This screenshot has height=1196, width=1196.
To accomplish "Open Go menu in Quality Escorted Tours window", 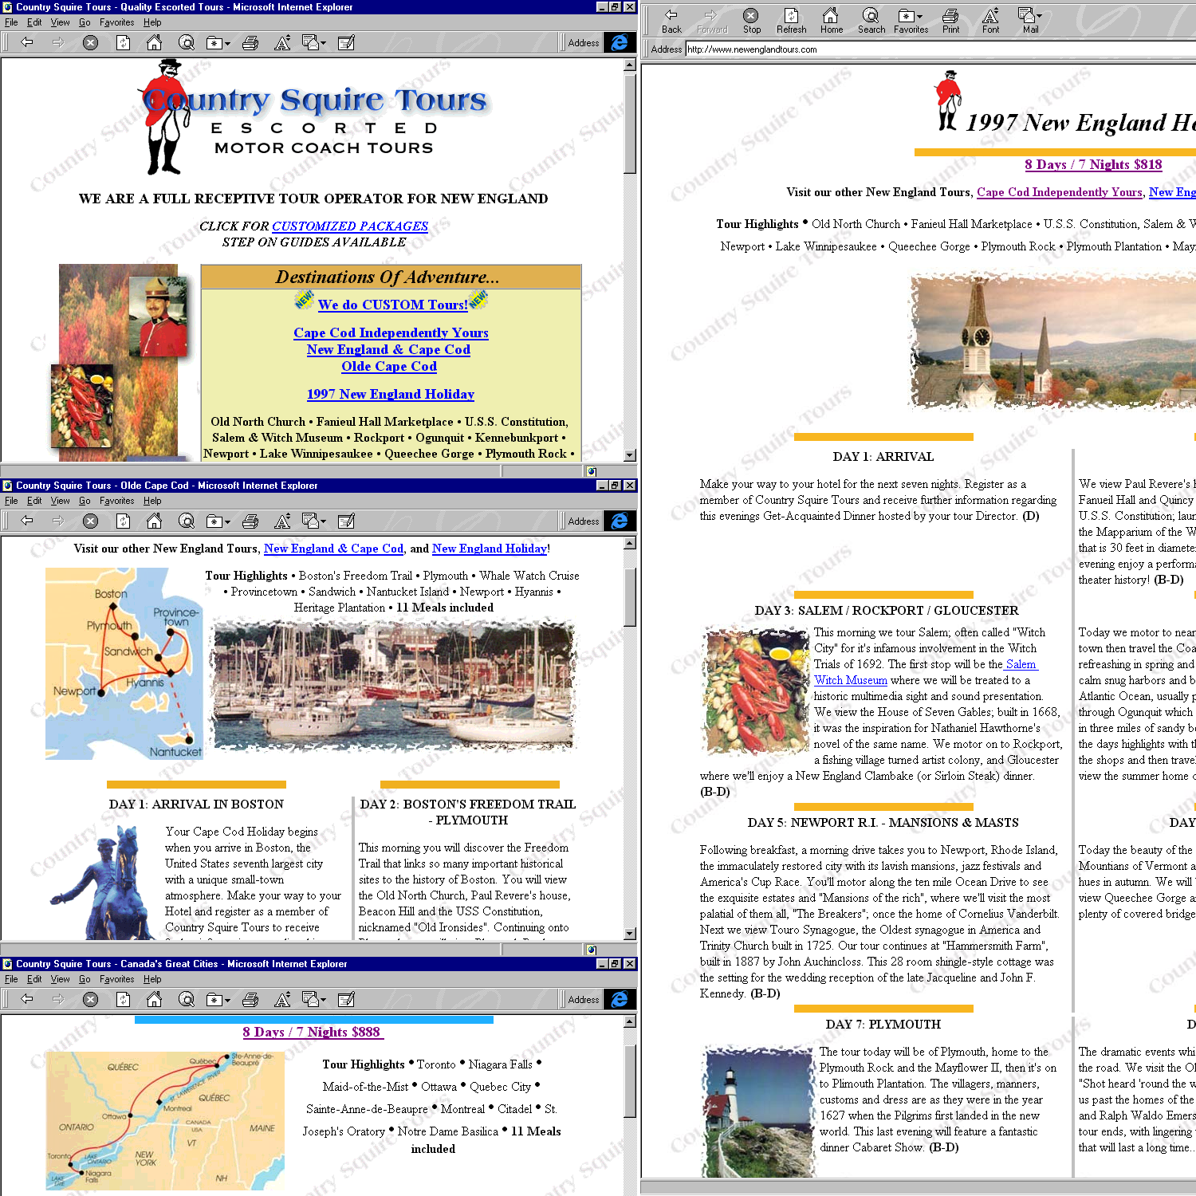I will pyautogui.click(x=85, y=22).
